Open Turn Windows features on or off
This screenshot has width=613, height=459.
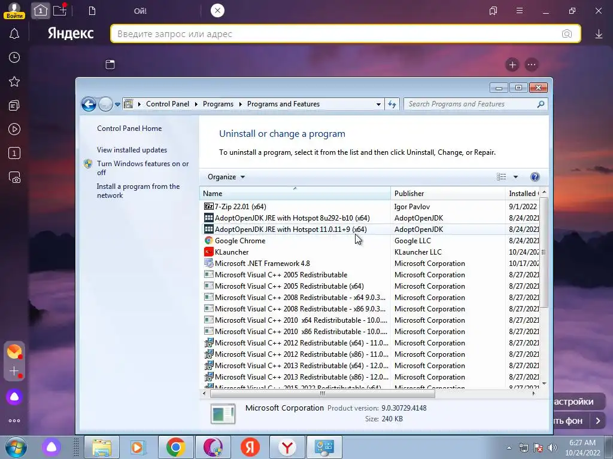point(142,168)
